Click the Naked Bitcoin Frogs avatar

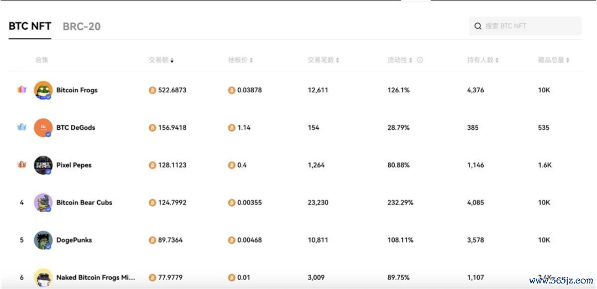43,277
